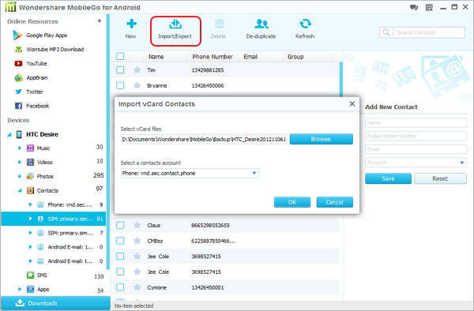Toggle star for Claus contact

click(137, 225)
